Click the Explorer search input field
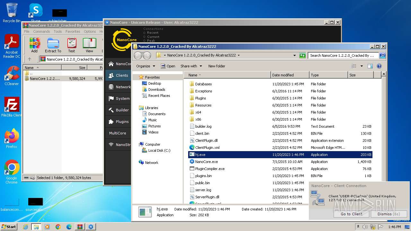Image resolution: width=411 pixels, height=231 pixels. [344, 55]
